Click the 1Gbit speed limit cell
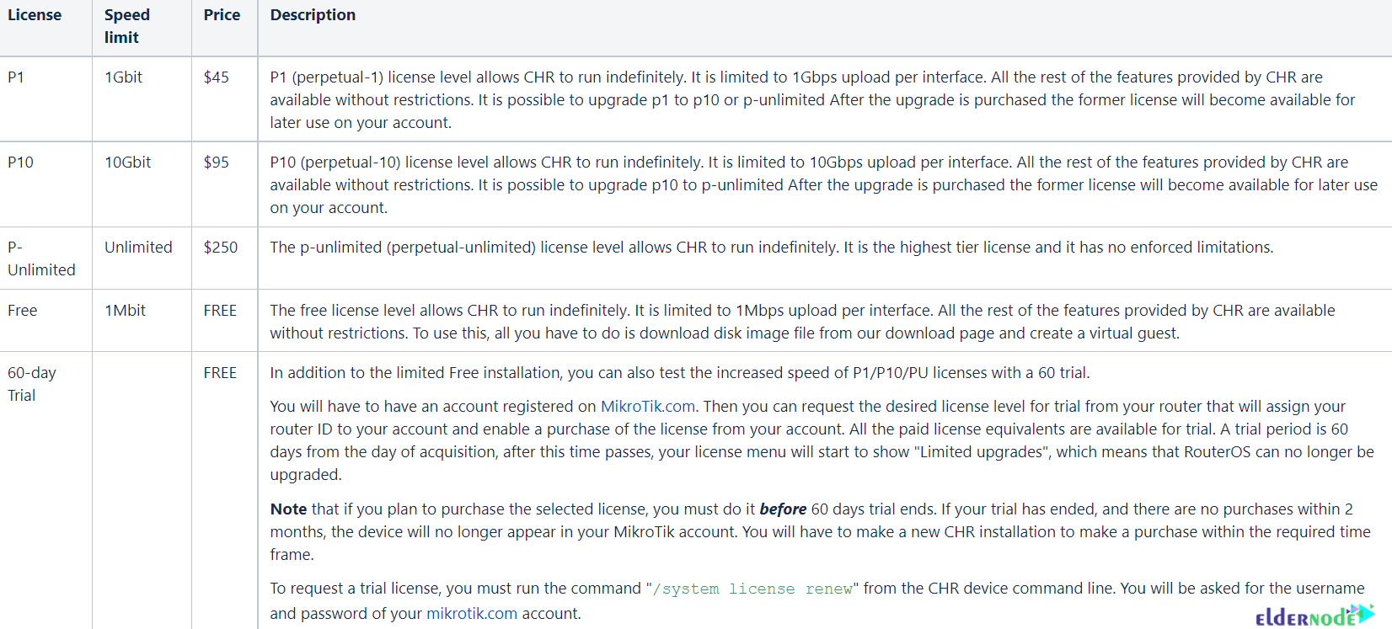Screen dimensions: 1392x629 (142, 99)
